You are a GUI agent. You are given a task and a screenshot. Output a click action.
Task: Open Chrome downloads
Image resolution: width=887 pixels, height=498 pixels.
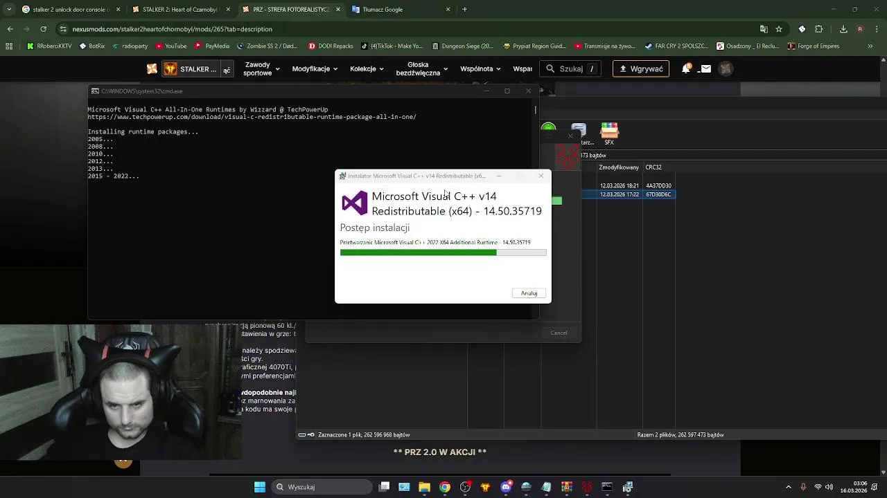[x=843, y=29]
